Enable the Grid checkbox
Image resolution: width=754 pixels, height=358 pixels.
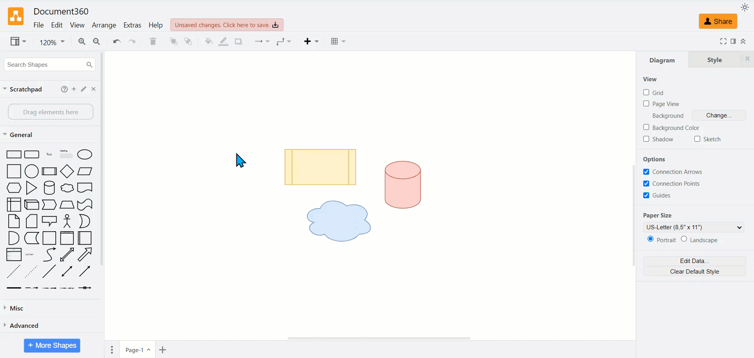tap(646, 93)
